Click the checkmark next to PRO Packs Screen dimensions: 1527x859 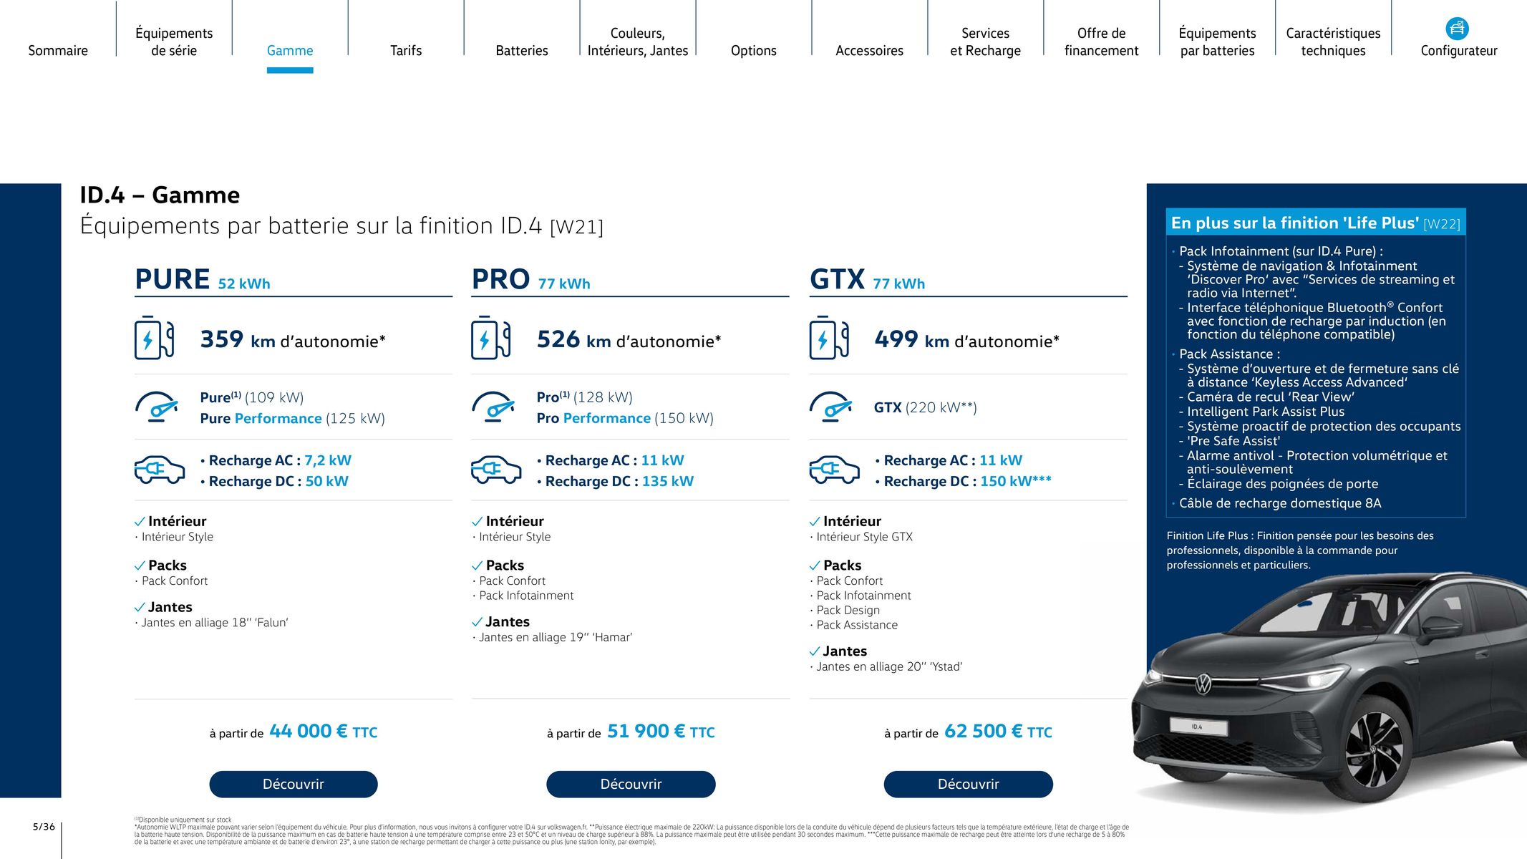[x=478, y=566]
